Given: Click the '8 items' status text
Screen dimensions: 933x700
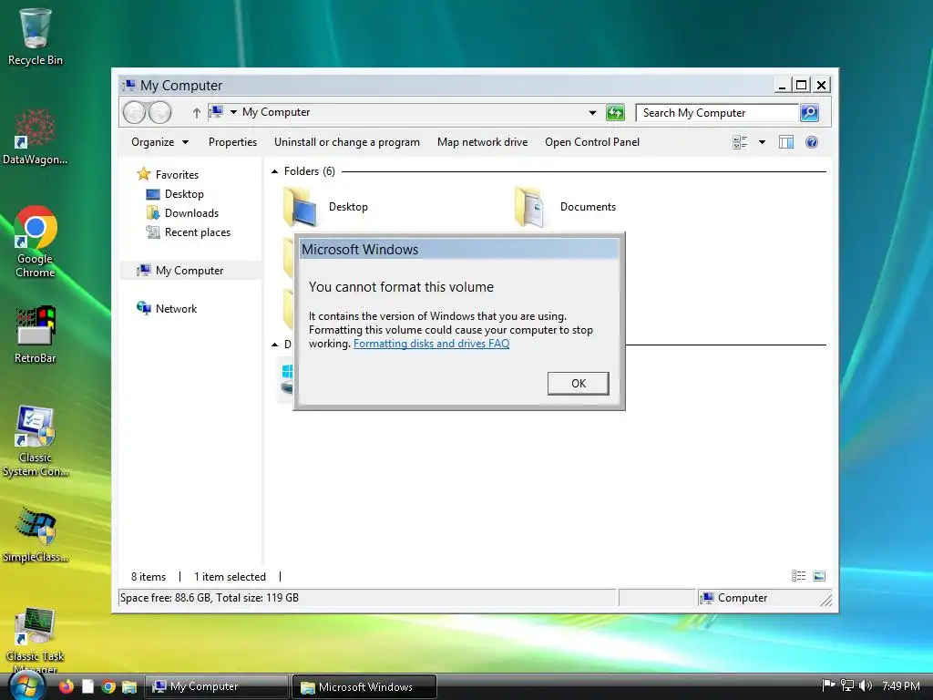Looking at the screenshot, I should (149, 576).
